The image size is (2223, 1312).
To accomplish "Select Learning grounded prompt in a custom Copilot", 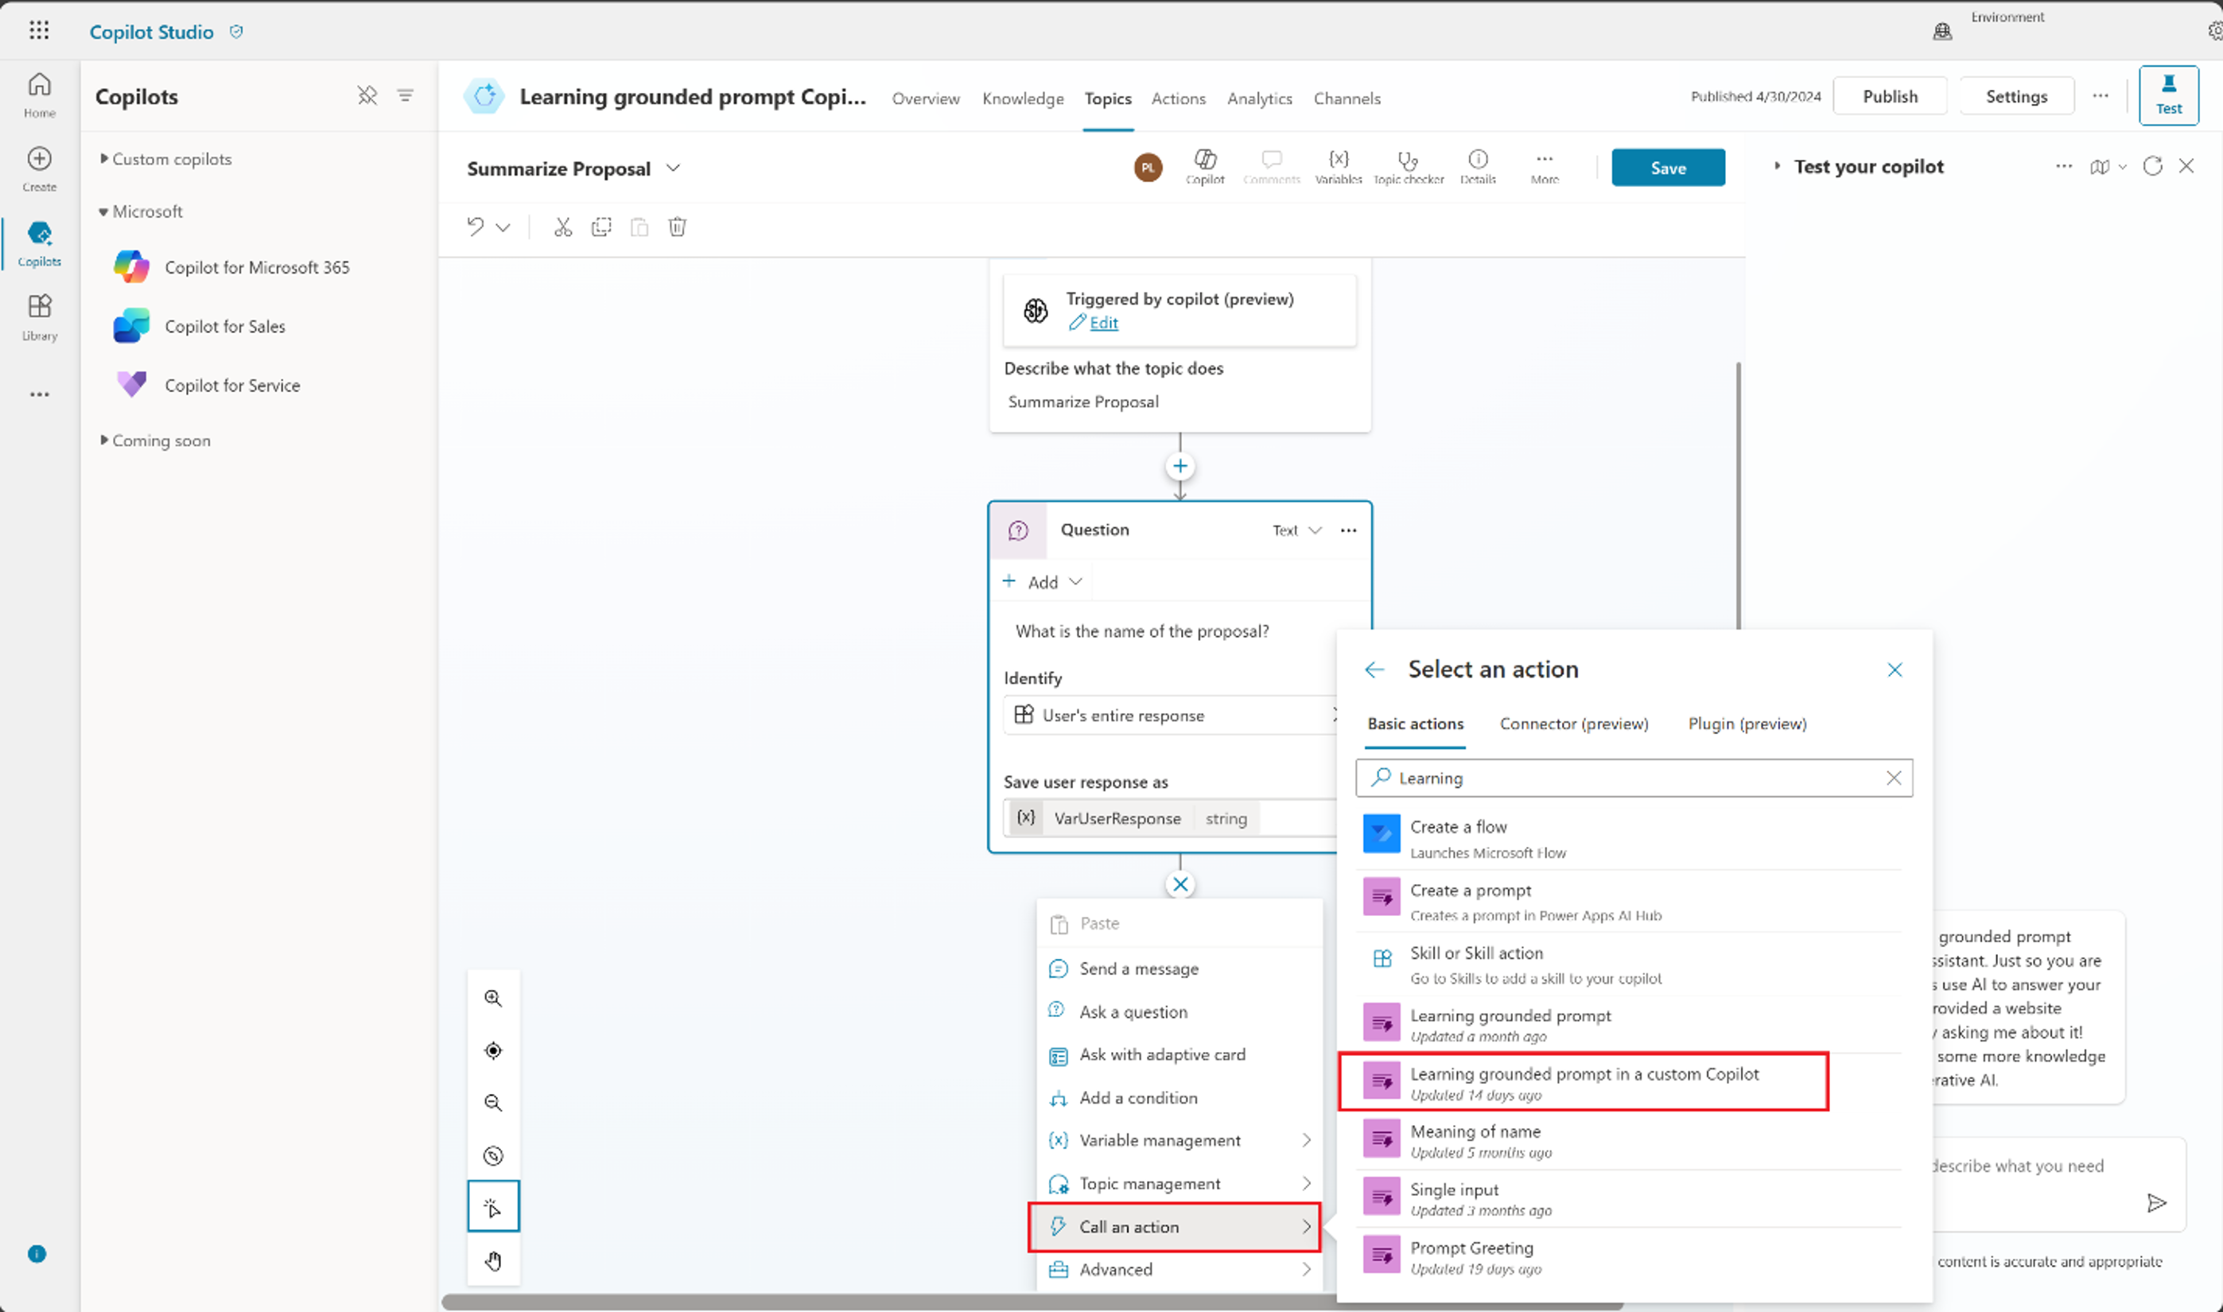I will [1583, 1082].
